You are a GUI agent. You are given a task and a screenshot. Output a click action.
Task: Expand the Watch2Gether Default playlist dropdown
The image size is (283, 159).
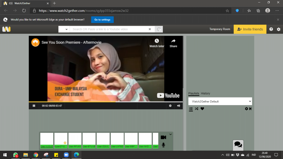[x=220, y=101]
